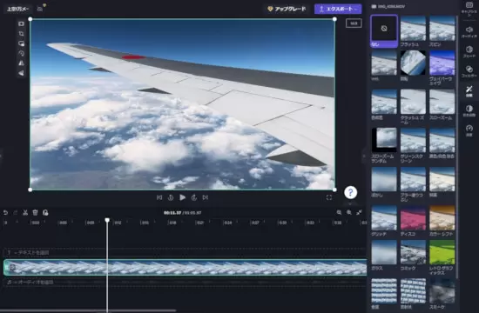Apply the スモーク effect
The image size is (479, 313).
click(x=442, y=294)
